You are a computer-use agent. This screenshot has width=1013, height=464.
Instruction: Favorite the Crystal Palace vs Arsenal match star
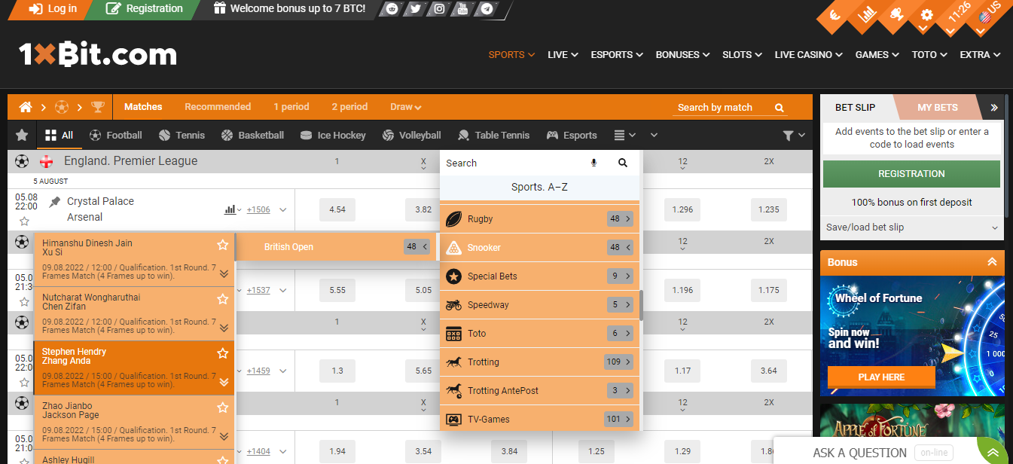[24, 221]
